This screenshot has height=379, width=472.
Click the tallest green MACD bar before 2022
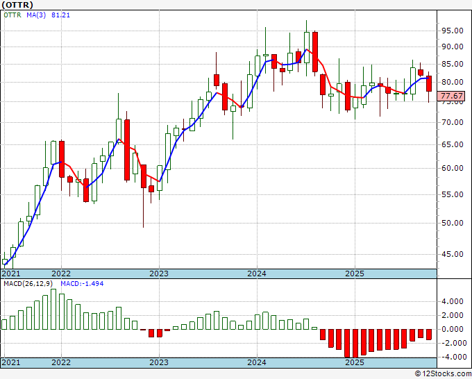click(x=53, y=309)
